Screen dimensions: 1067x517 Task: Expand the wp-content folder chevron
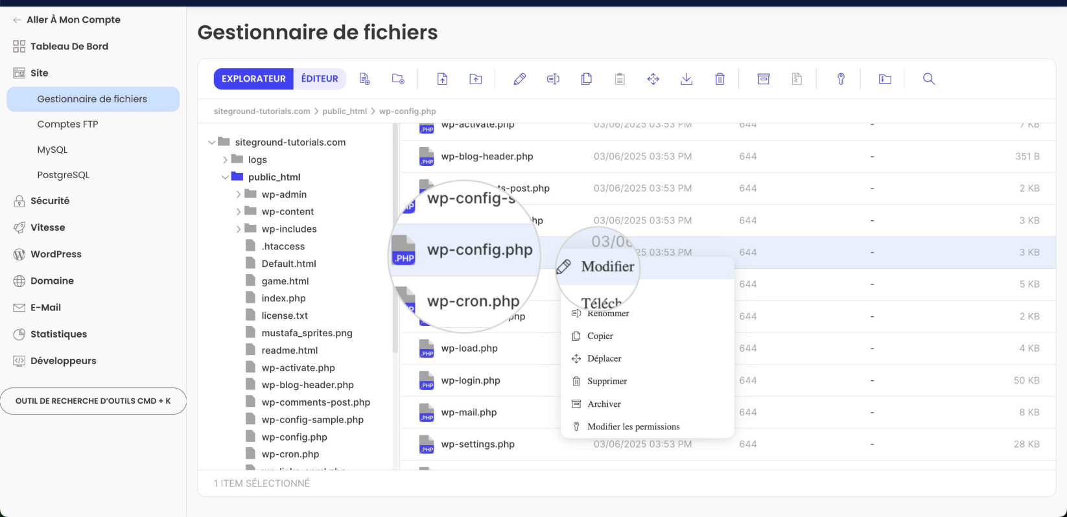pyautogui.click(x=239, y=211)
